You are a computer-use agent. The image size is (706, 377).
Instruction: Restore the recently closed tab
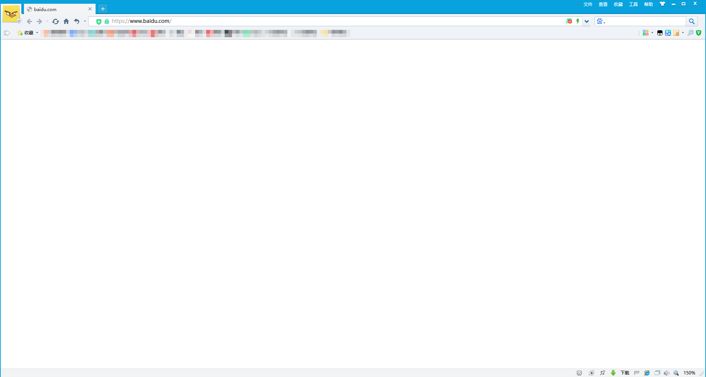(x=77, y=21)
